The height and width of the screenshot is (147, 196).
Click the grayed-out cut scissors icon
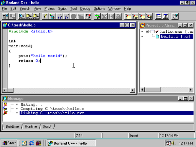(x=104, y=16)
